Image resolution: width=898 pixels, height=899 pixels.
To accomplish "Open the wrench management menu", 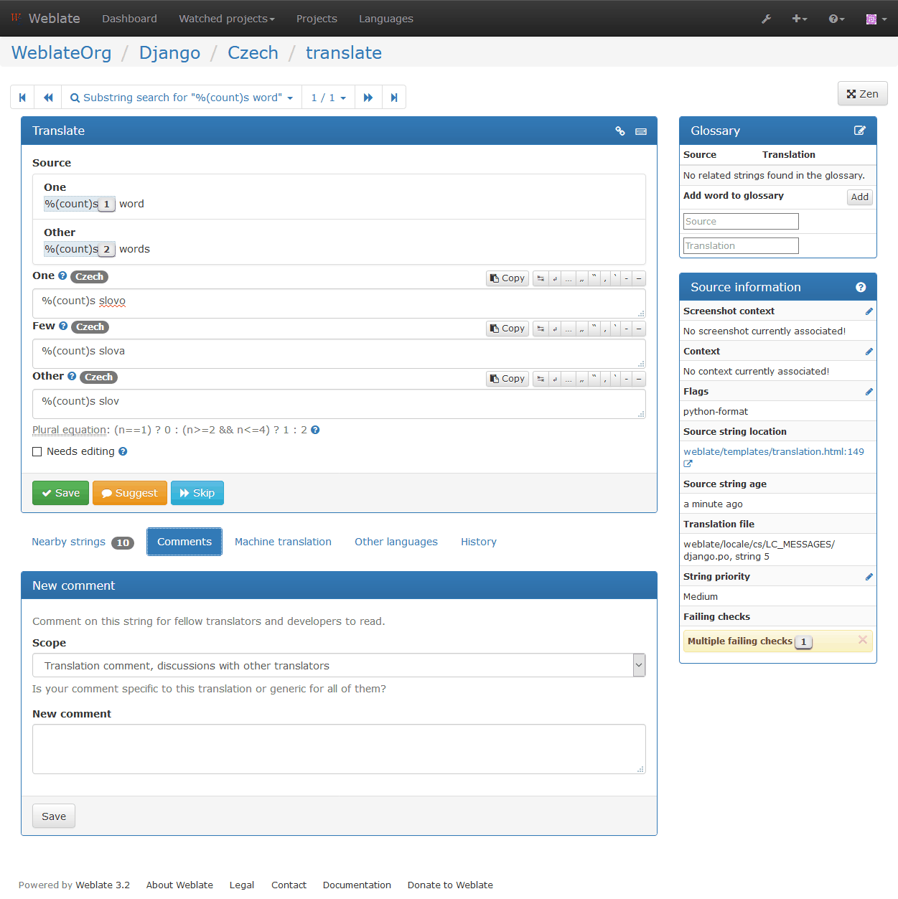I will pos(766,19).
